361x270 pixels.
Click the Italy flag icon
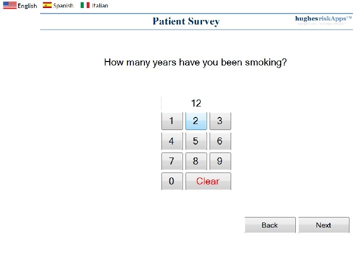click(x=85, y=5)
